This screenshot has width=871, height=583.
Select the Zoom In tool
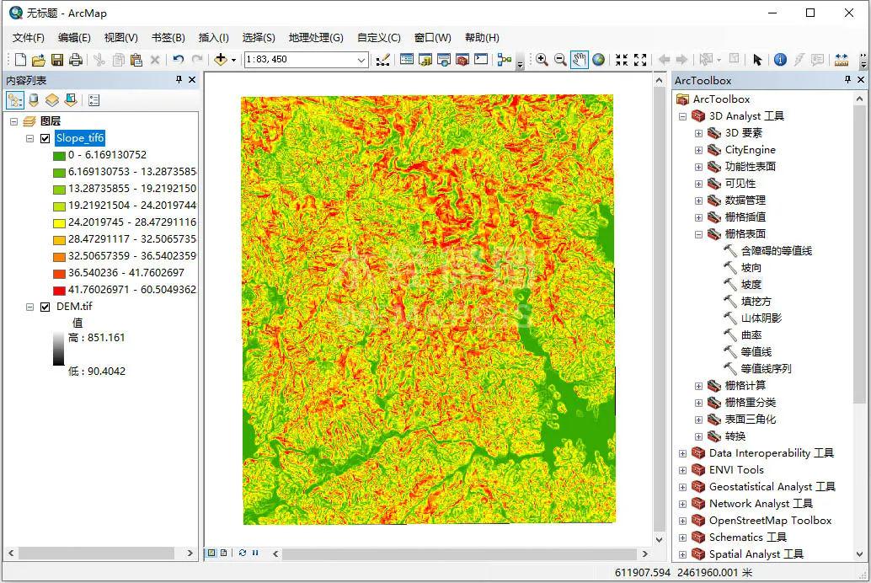click(542, 60)
